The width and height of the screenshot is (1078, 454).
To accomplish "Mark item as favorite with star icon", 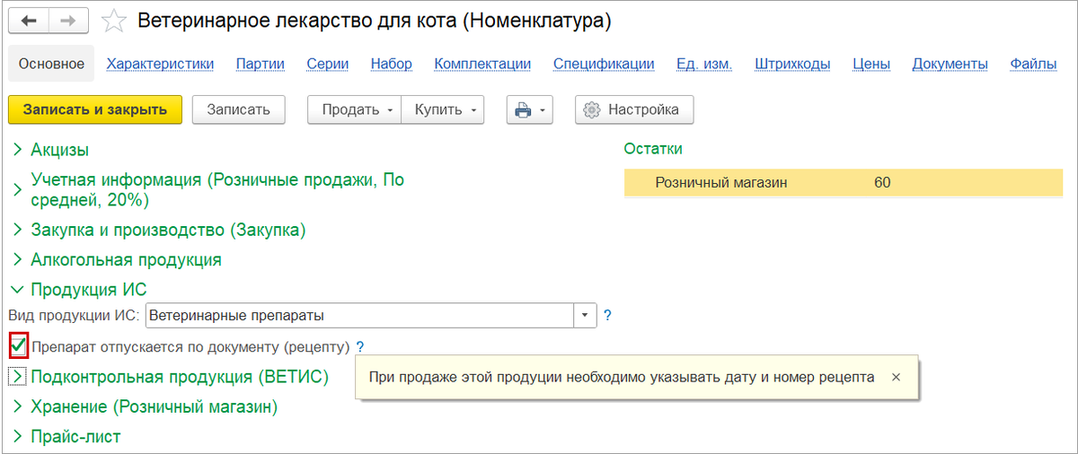I will 113,21.
